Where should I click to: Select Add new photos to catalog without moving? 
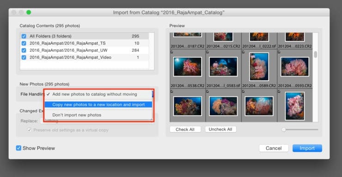pyautogui.click(x=98, y=94)
